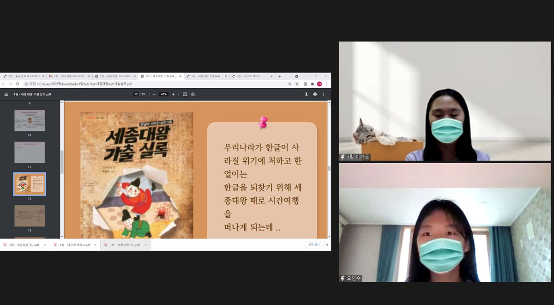Select the 1팀 이가은 video tile
The width and height of the screenshot is (554, 305).
click(445, 101)
